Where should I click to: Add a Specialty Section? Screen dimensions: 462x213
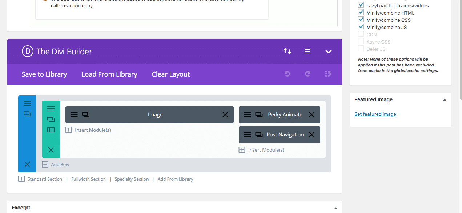coord(132,179)
